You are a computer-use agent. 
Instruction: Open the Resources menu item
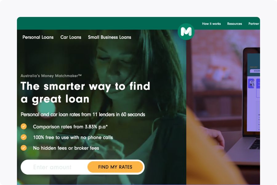pyautogui.click(x=235, y=24)
